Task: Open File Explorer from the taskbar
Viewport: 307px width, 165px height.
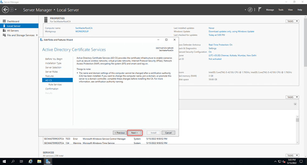Action: 39,162
